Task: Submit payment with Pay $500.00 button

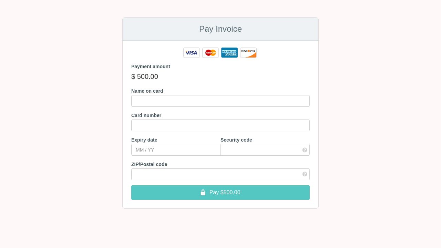Action: (x=220, y=193)
